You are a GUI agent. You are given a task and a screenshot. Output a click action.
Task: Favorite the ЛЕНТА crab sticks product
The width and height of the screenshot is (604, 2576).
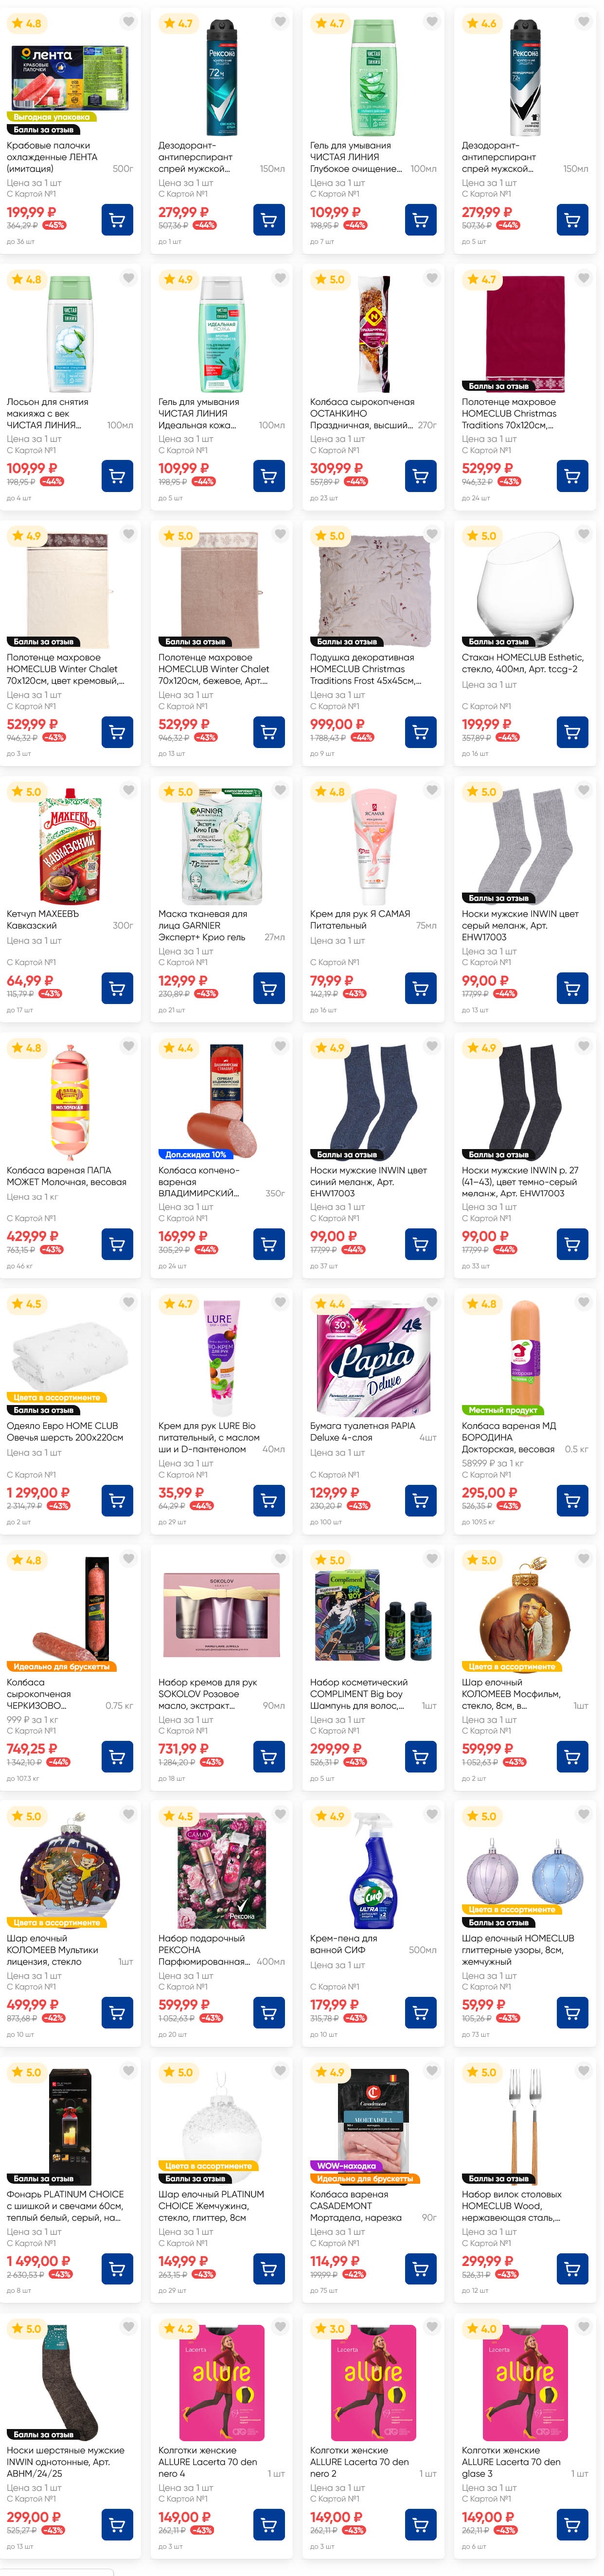click(x=129, y=22)
